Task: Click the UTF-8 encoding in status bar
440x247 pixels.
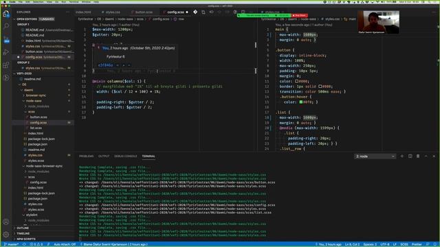Action: (x=385, y=244)
